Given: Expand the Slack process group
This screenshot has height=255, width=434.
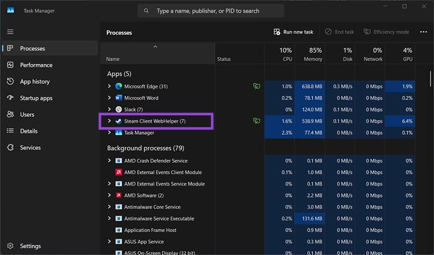Looking at the screenshot, I should coord(110,109).
